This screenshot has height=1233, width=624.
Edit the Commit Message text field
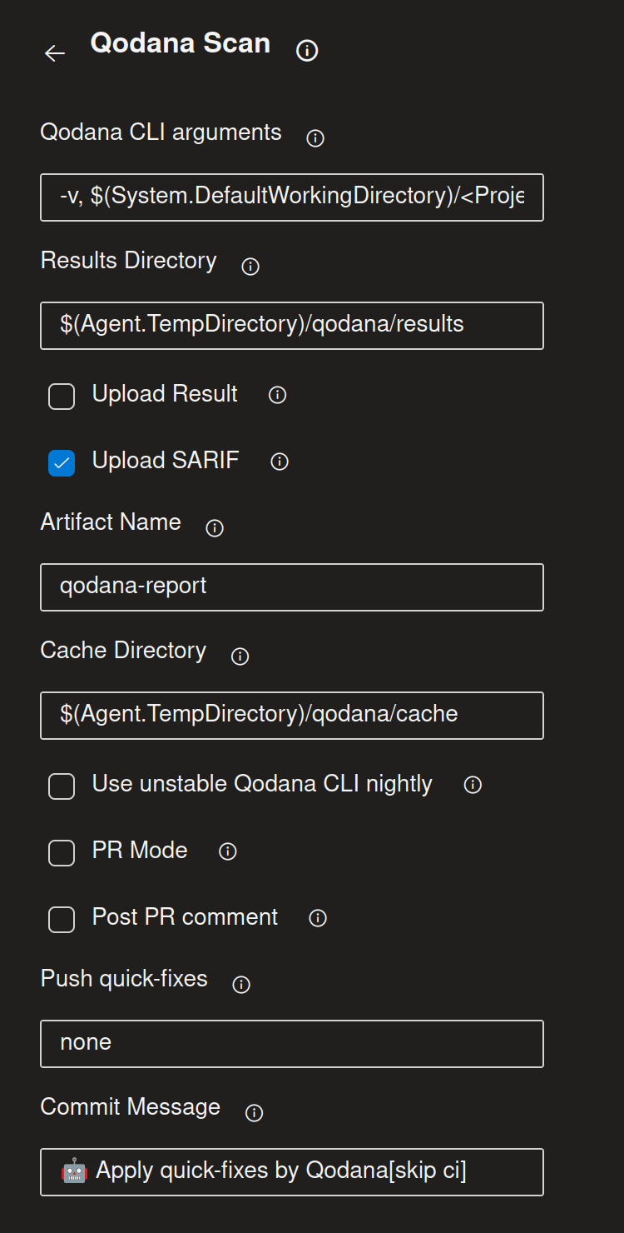(x=291, y=1171)
